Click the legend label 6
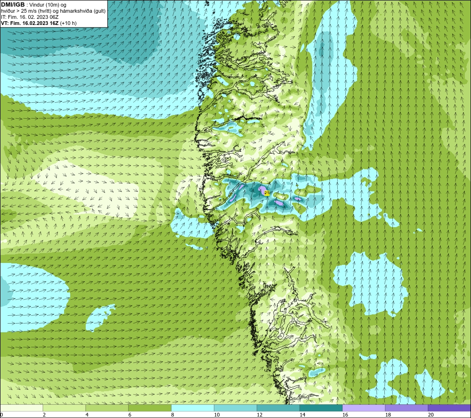Viewport: 471px width, 418px height. click(x=130, y=415)
